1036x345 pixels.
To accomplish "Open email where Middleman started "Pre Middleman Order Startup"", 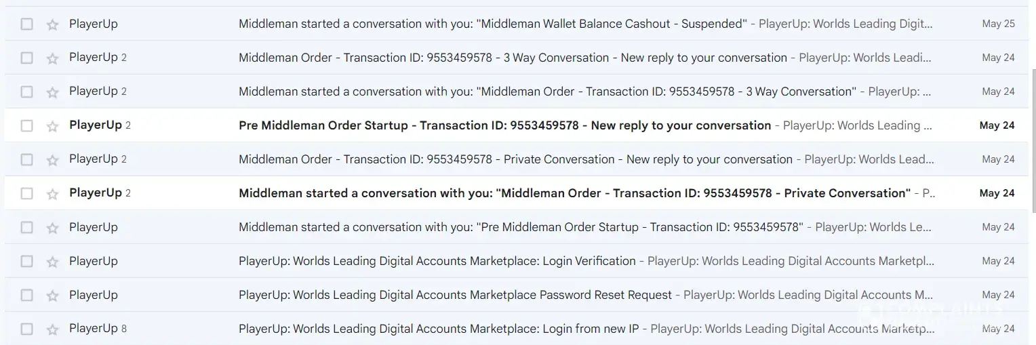I will coord(520,227).
